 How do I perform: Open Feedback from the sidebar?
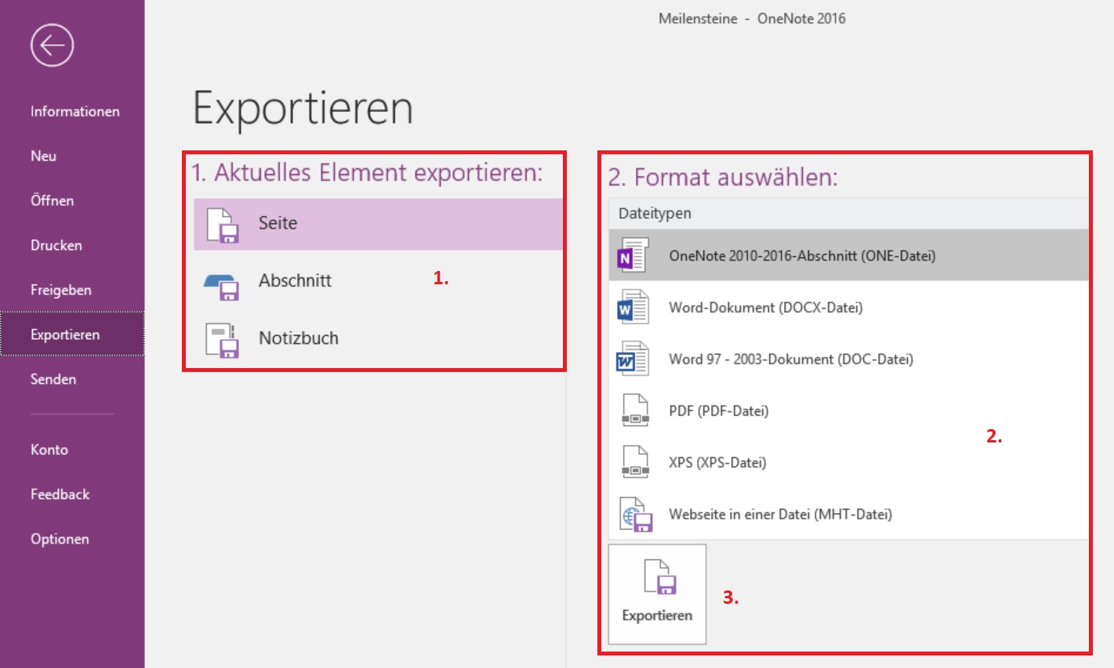tap(60, 494)
